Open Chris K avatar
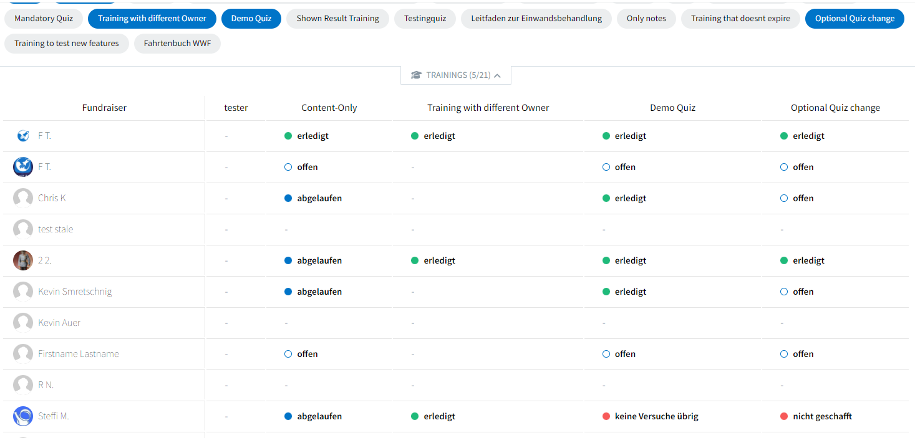This screenshot has height=438, width=915. point(23,198)
